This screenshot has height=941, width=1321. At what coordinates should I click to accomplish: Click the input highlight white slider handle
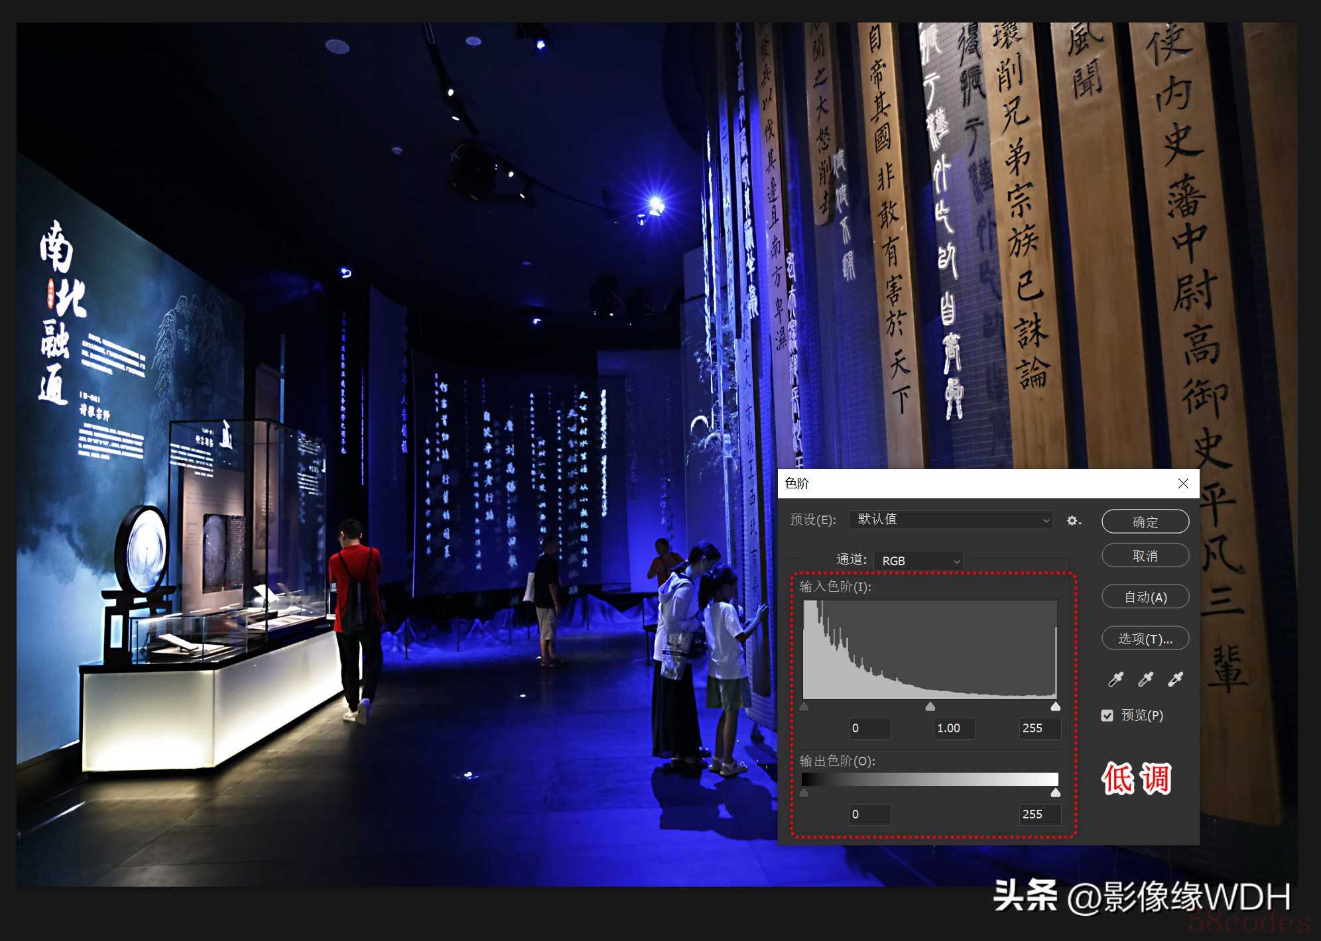click(1056, 707)
